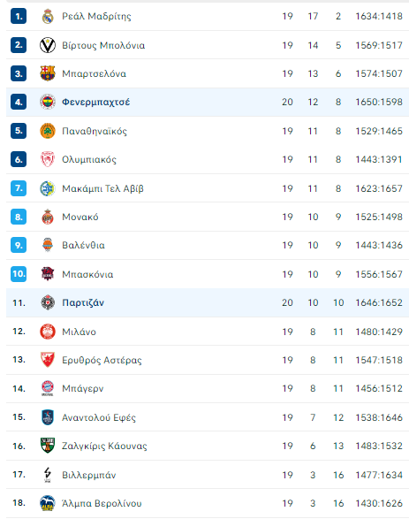Click the Barcelona club crest
The image size is (409, 519).
point(48,73)
